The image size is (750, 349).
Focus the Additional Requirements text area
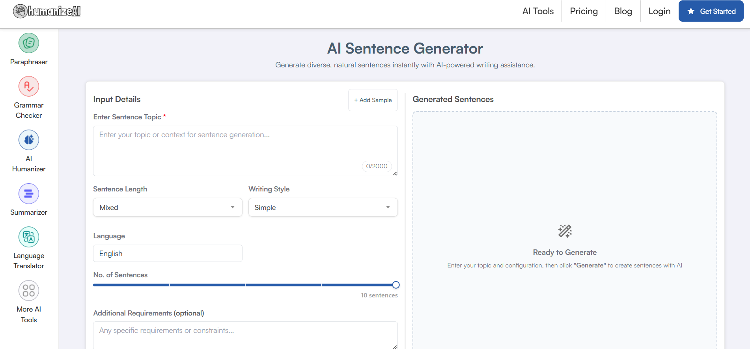(x=244, y=334)
